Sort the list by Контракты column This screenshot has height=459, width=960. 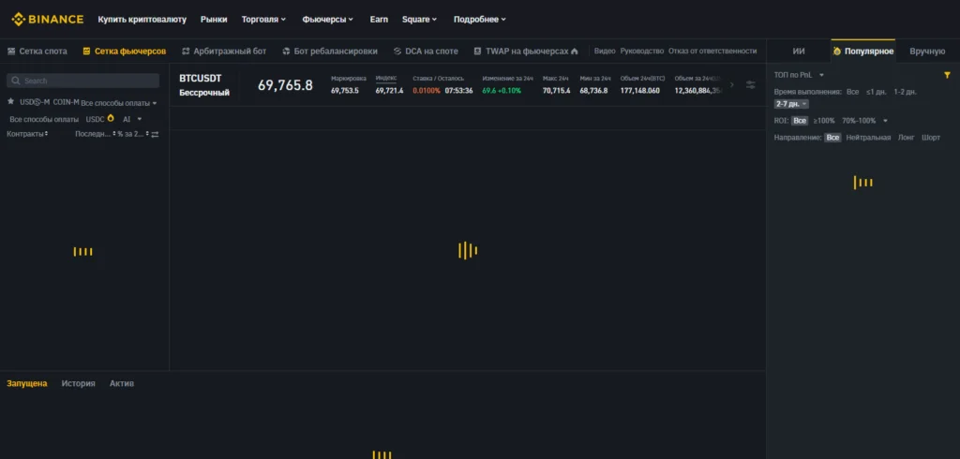coord(26,135)
